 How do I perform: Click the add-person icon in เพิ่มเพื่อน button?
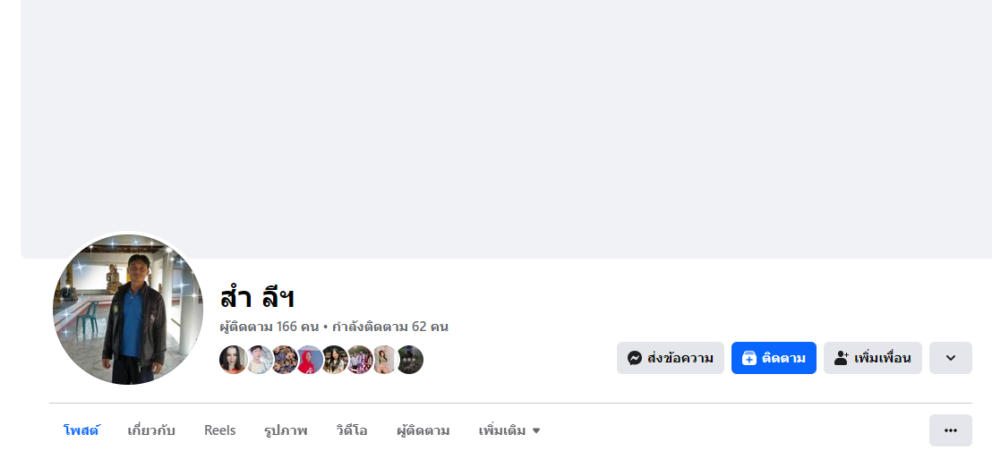pyautogui.click(x=841, y=358)
